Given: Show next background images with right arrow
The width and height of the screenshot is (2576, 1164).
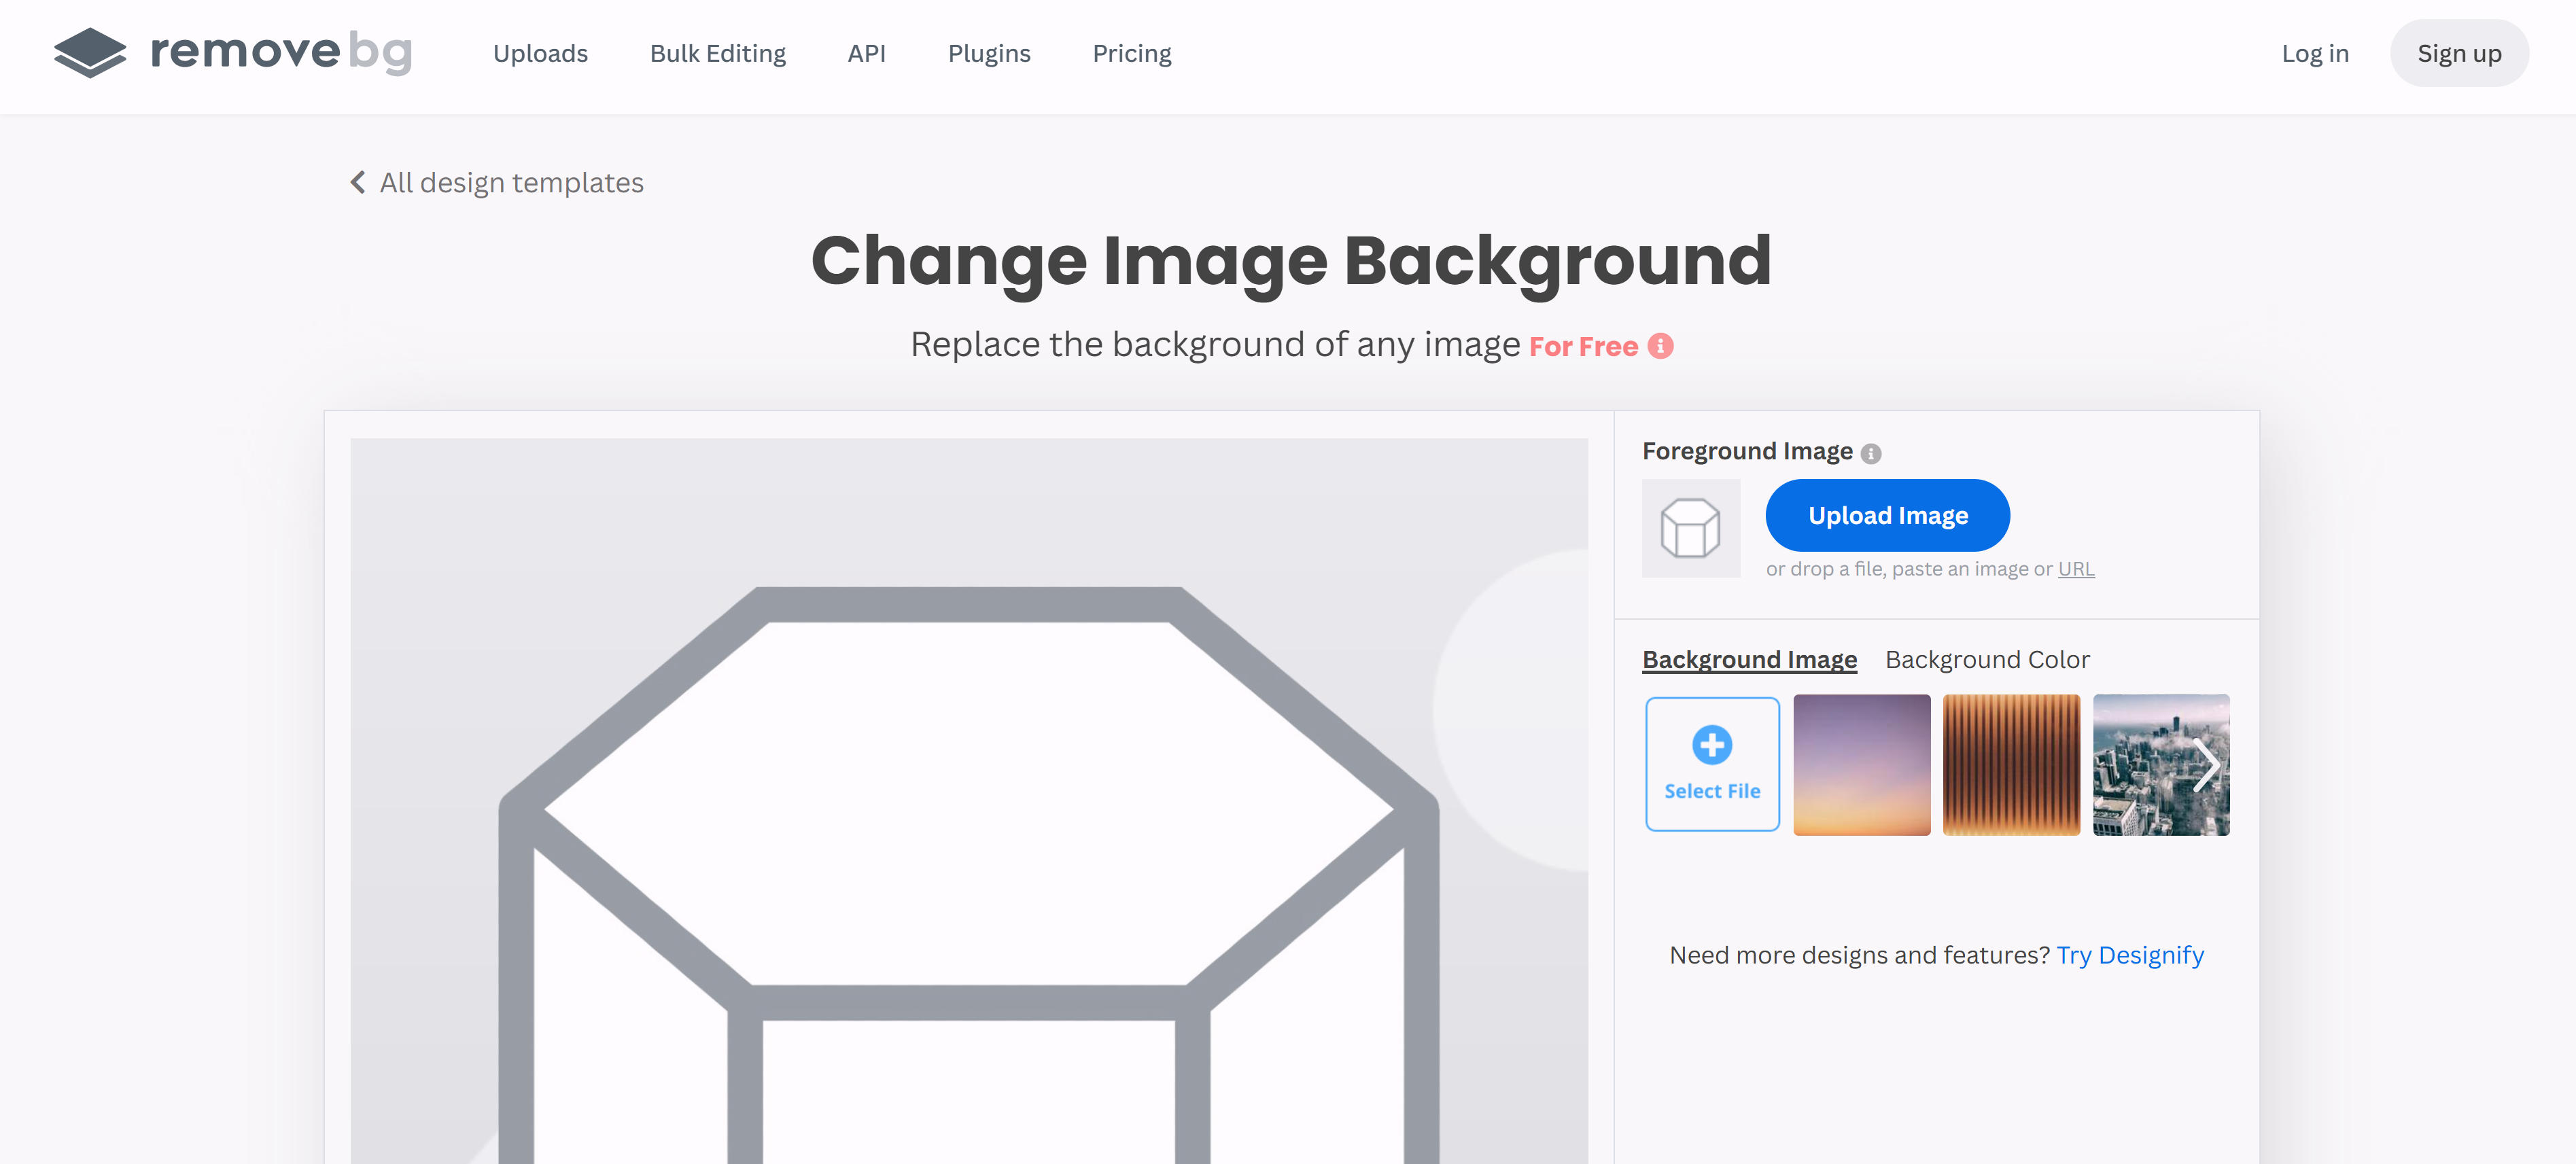Looking at the screenshot, I should click(2206, 766).
